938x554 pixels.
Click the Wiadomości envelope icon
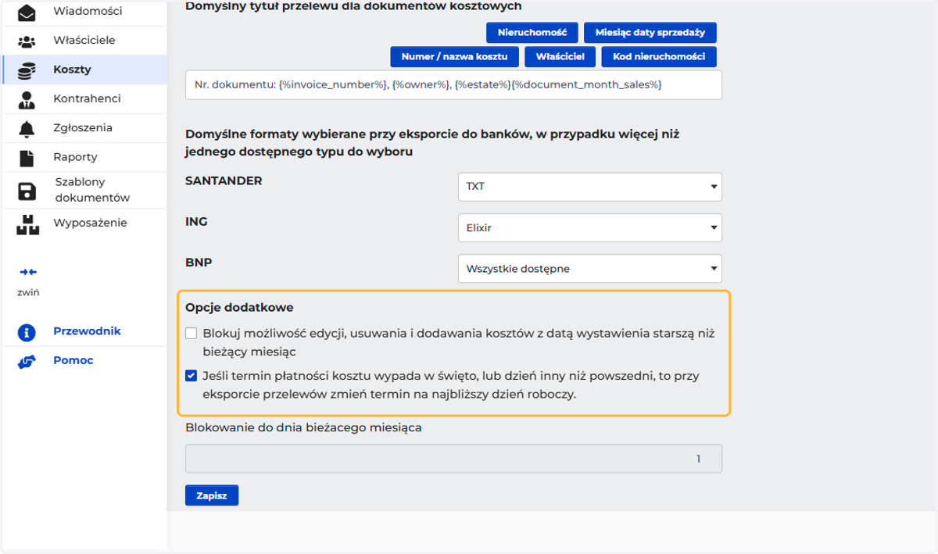coord(27,13)
